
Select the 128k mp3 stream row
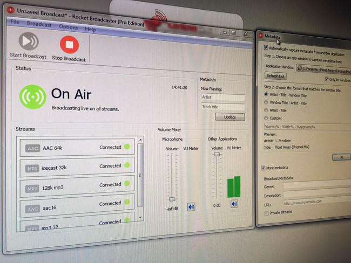coord(77,186)
